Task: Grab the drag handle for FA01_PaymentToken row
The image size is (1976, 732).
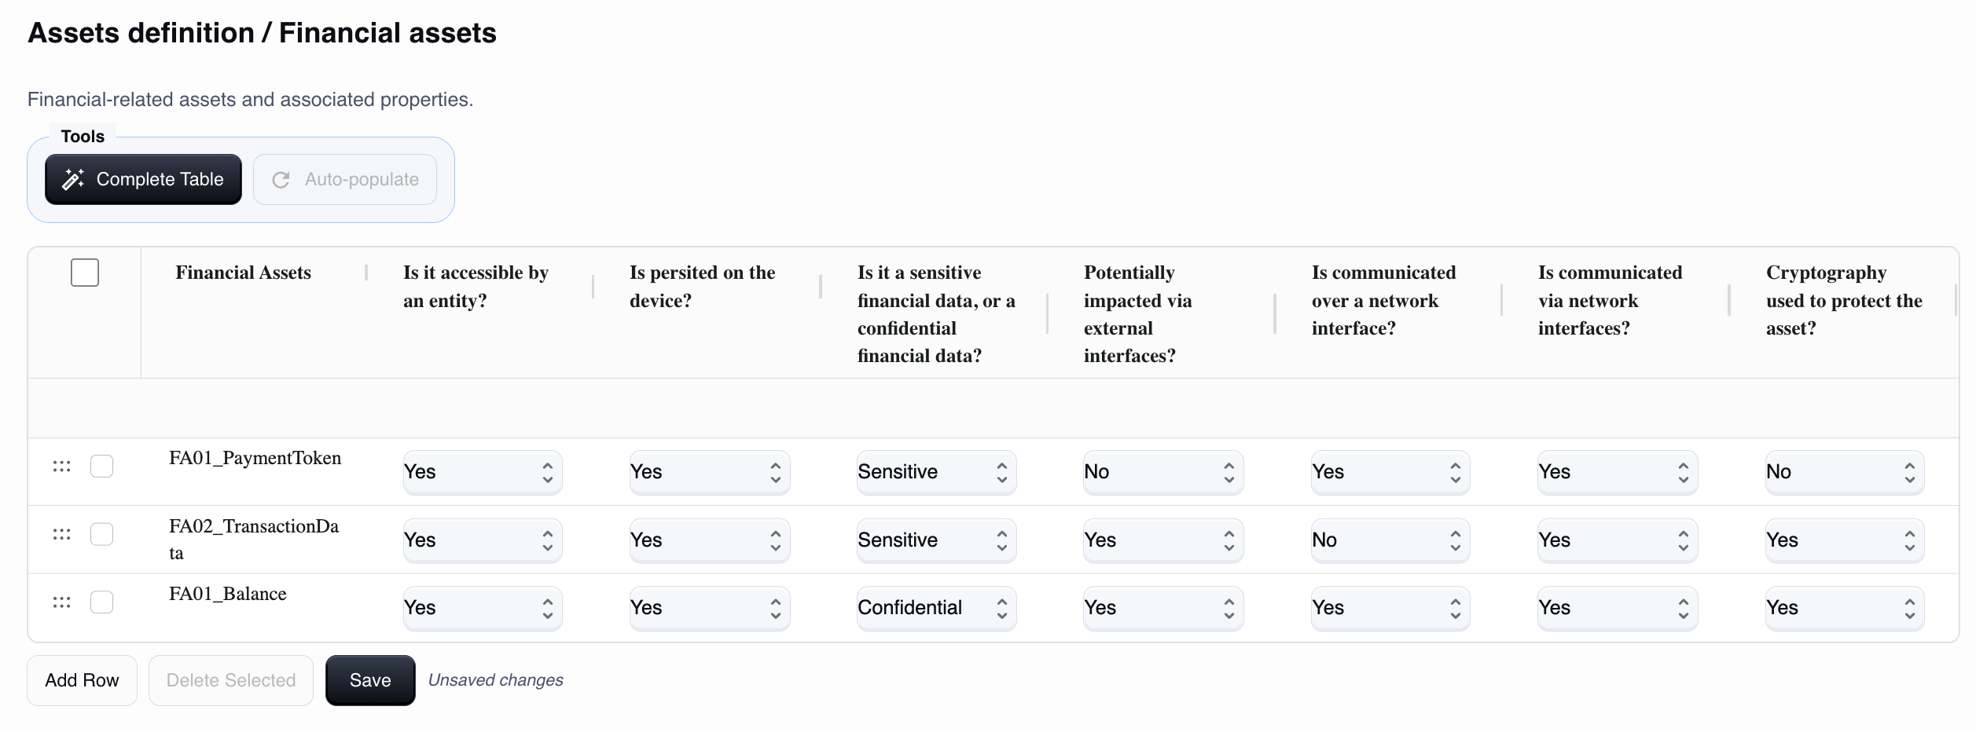Action: click(x=61, y=467)
